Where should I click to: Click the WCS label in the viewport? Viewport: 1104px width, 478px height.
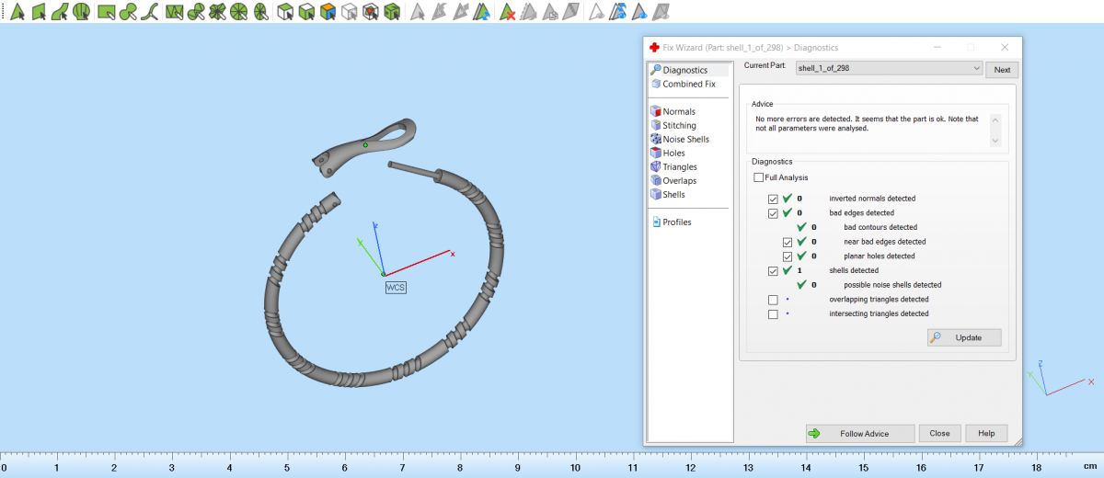(396, 287)
